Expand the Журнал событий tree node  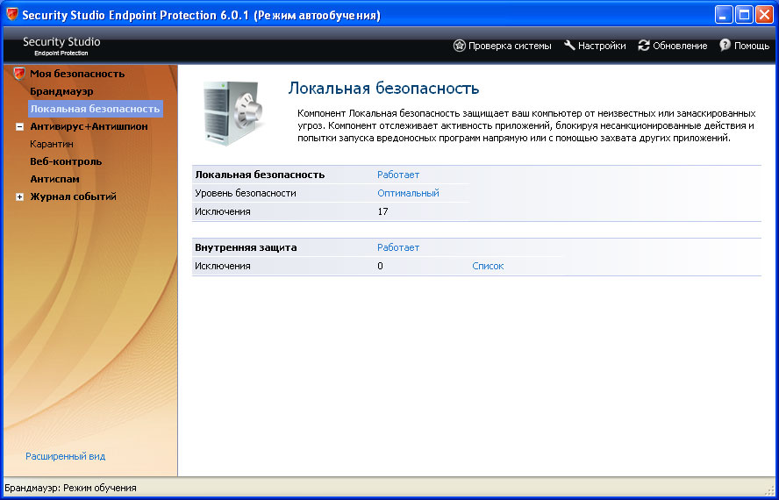[19, 196]
